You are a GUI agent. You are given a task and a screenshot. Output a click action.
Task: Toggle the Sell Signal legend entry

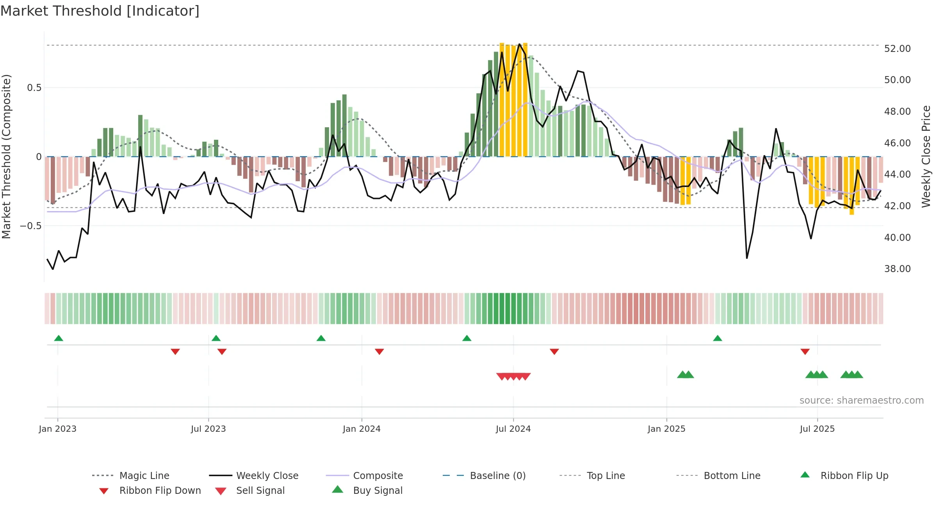pyautogui.click(x=250, y=490)
